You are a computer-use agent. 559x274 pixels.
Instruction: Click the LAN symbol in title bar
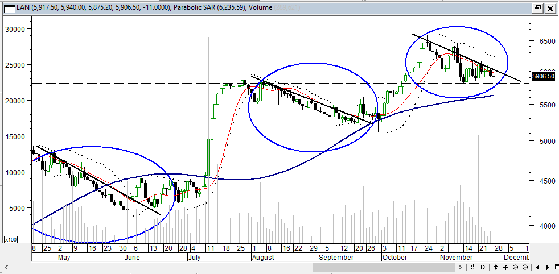pos(22,8)
